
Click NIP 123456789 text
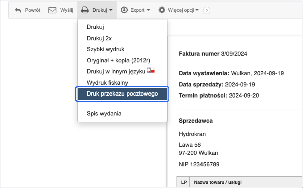click(x=199, y=164)
